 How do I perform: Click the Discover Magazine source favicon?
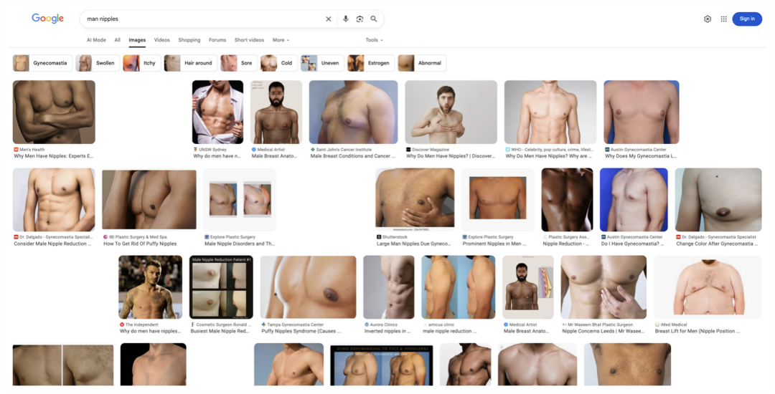coord(408,150)
